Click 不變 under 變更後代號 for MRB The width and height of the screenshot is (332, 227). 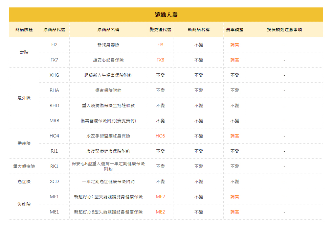coord(160,121)
